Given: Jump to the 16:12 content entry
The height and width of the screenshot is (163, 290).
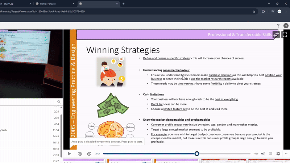Looking at the screenshot, I should 56,142.
